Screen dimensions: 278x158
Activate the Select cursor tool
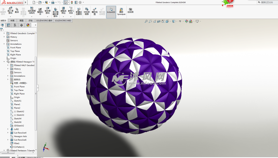coord(65,2)
